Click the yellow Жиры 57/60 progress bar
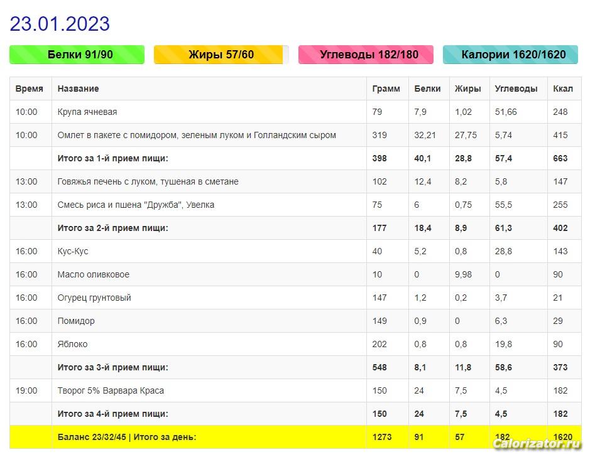 tap(221, 55)
